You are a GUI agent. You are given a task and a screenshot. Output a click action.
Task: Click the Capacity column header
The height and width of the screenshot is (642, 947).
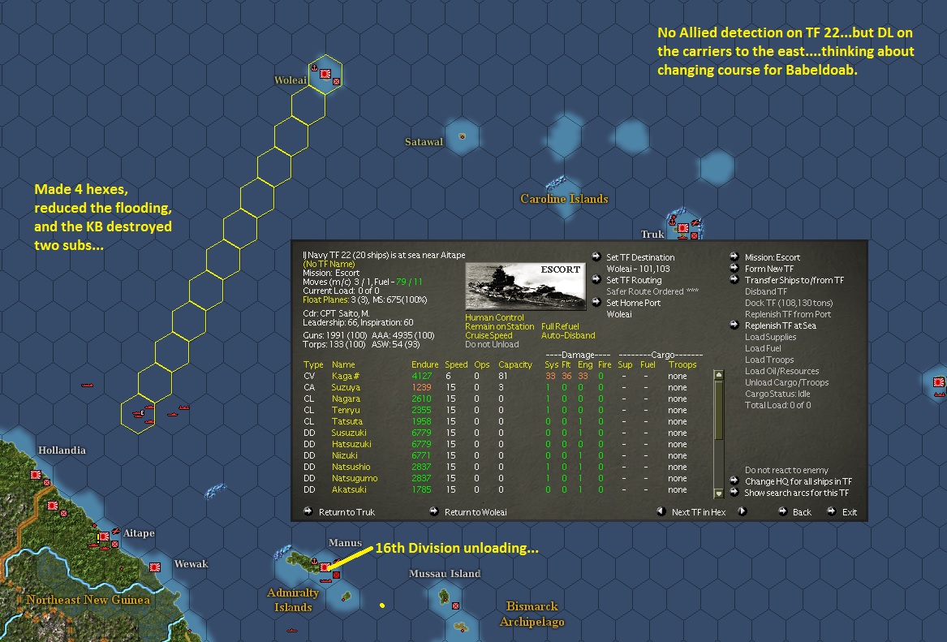pos(515,364)
